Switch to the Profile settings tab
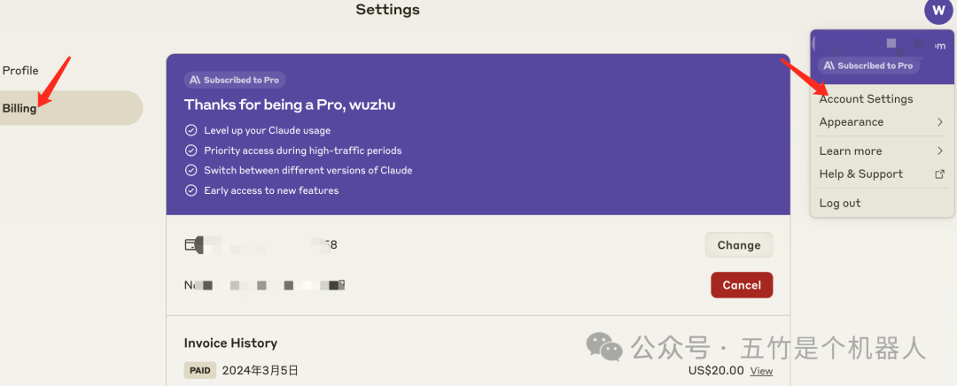The width and height of the screenshot is (957, 386). coord(20,71)
